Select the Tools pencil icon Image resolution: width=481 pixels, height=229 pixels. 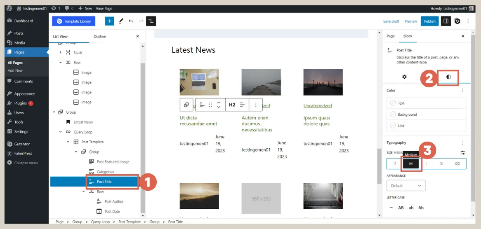121,21
